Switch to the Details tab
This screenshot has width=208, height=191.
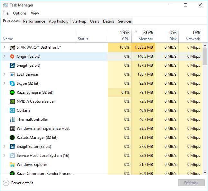click(x=109, y=21)
